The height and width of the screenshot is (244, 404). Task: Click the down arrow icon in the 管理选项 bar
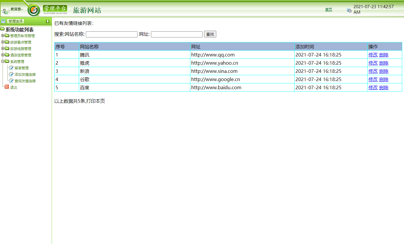tap(48, 21)
